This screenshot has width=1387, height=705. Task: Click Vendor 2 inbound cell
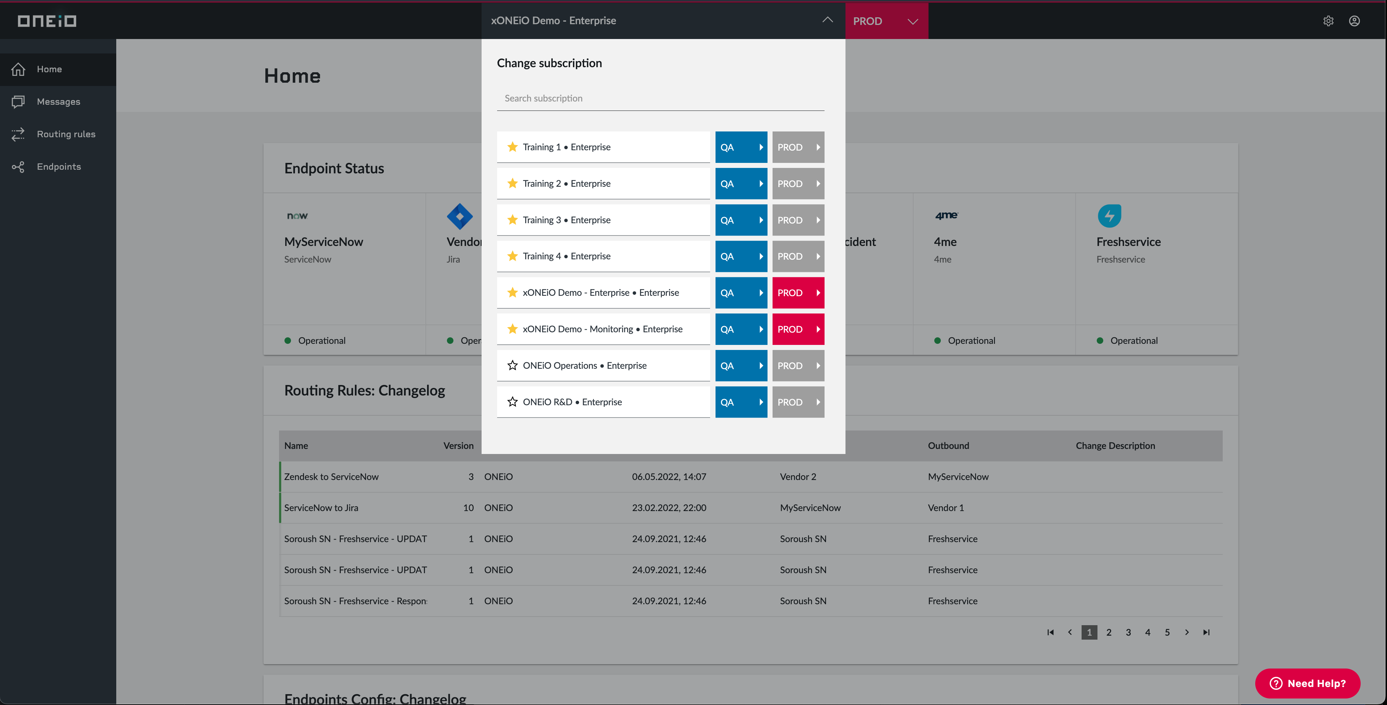point(798,477)
